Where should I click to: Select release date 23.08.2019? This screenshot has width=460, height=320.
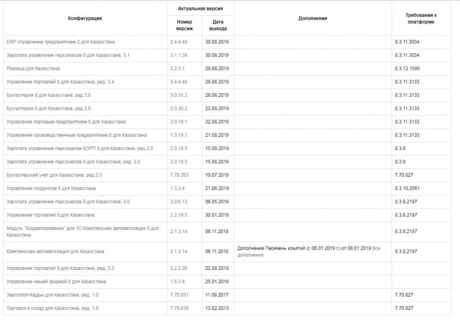pyautogui.click(x=217, y=108)
